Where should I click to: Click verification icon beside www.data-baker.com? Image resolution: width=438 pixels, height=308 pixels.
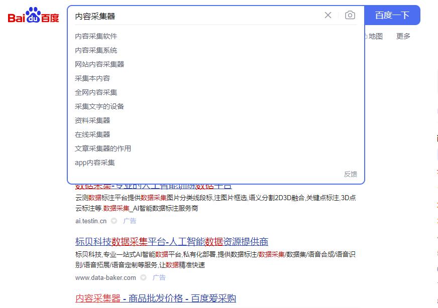point(143,277)
